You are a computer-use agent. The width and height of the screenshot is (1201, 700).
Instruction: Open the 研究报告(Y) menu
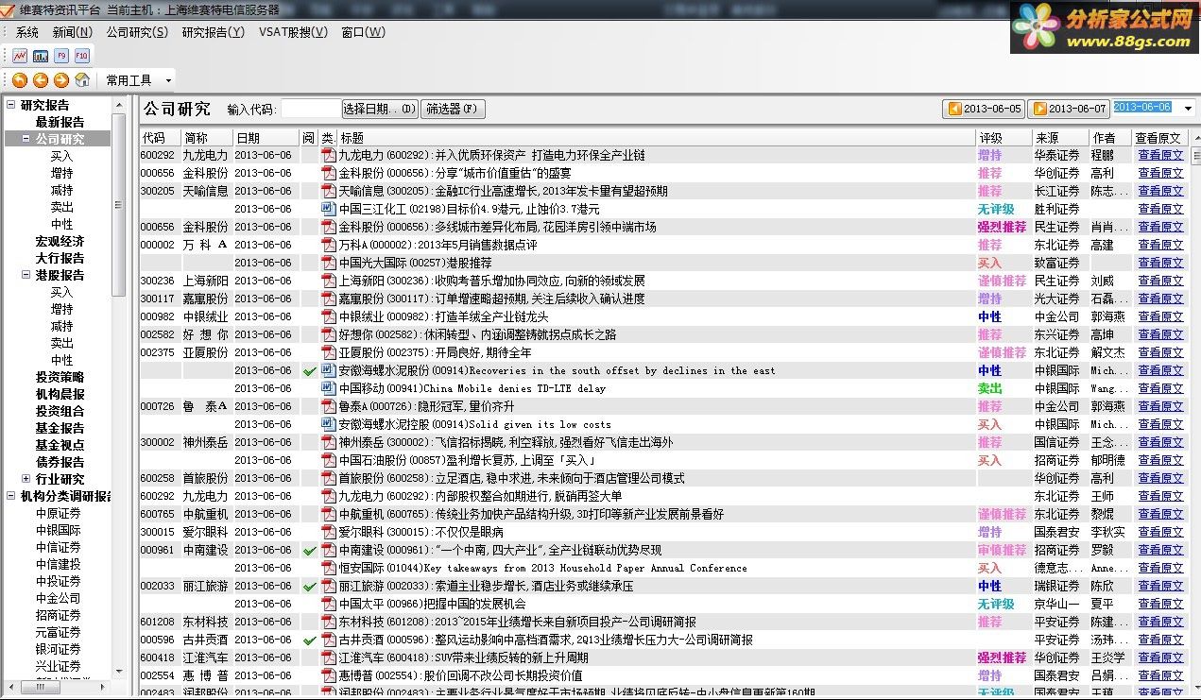coord(214,32)
